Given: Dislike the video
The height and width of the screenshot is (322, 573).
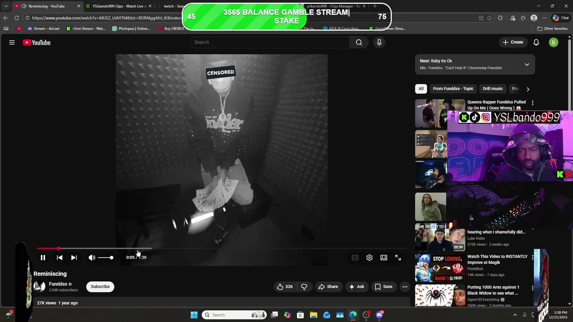Looking at the screenshot, I should pos(304,287).
